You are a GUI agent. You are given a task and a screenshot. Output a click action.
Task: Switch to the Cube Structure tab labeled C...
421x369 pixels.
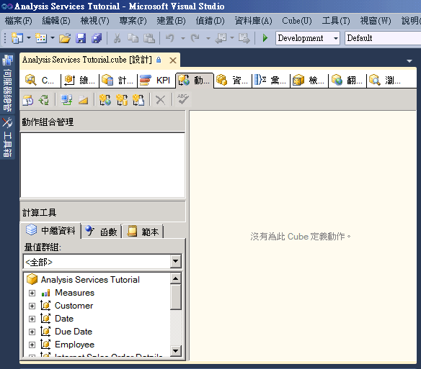(40, 80)
